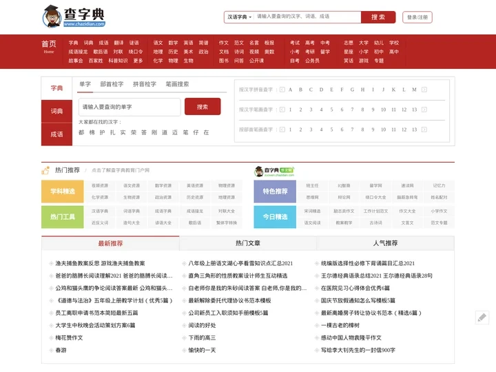Switch to the 单字 tab
This screenshot has height=372, width=496.
pos(85,84)
